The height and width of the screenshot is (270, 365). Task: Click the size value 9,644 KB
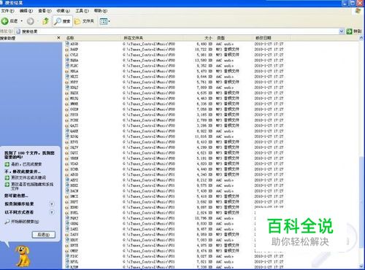coord(204,77)
